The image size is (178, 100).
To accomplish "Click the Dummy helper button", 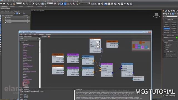I will (167, 23).
